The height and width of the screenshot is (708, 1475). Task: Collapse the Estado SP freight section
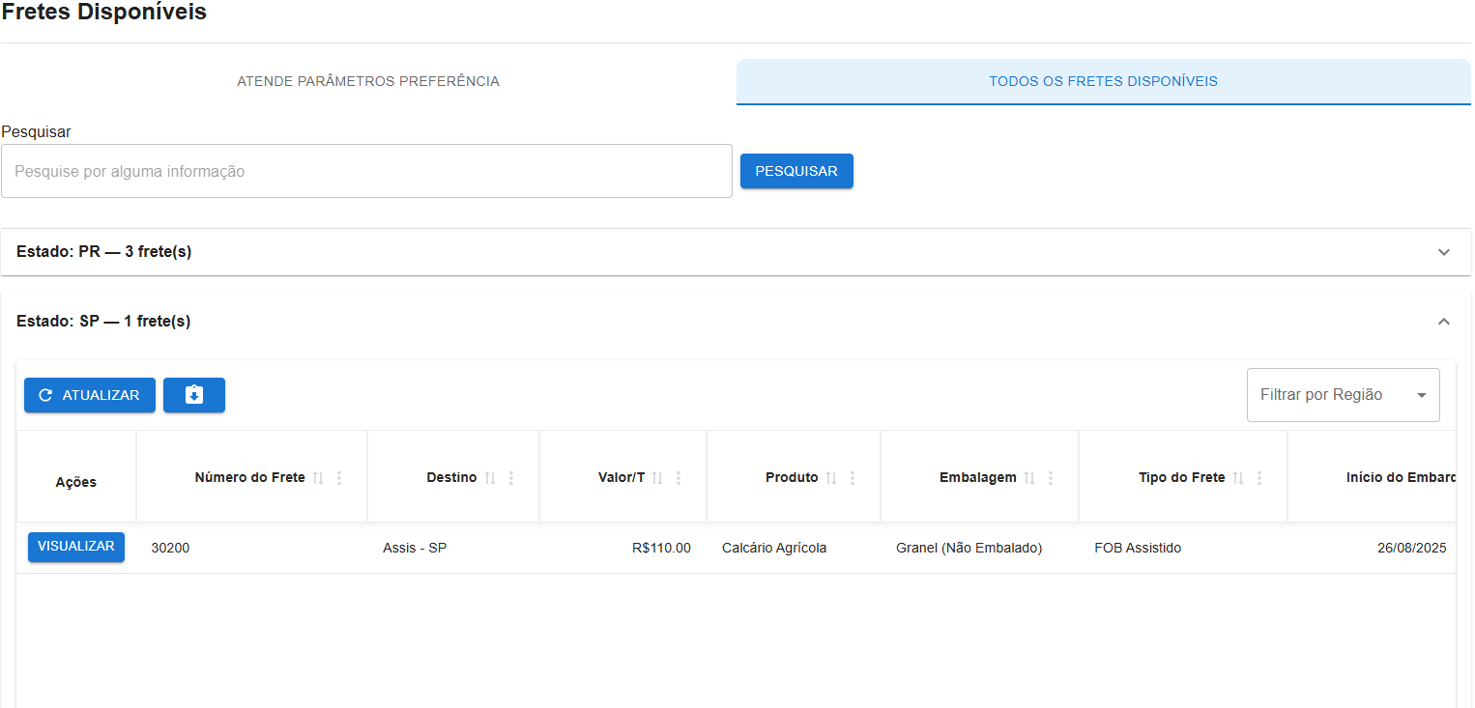tap(1443, 322)
